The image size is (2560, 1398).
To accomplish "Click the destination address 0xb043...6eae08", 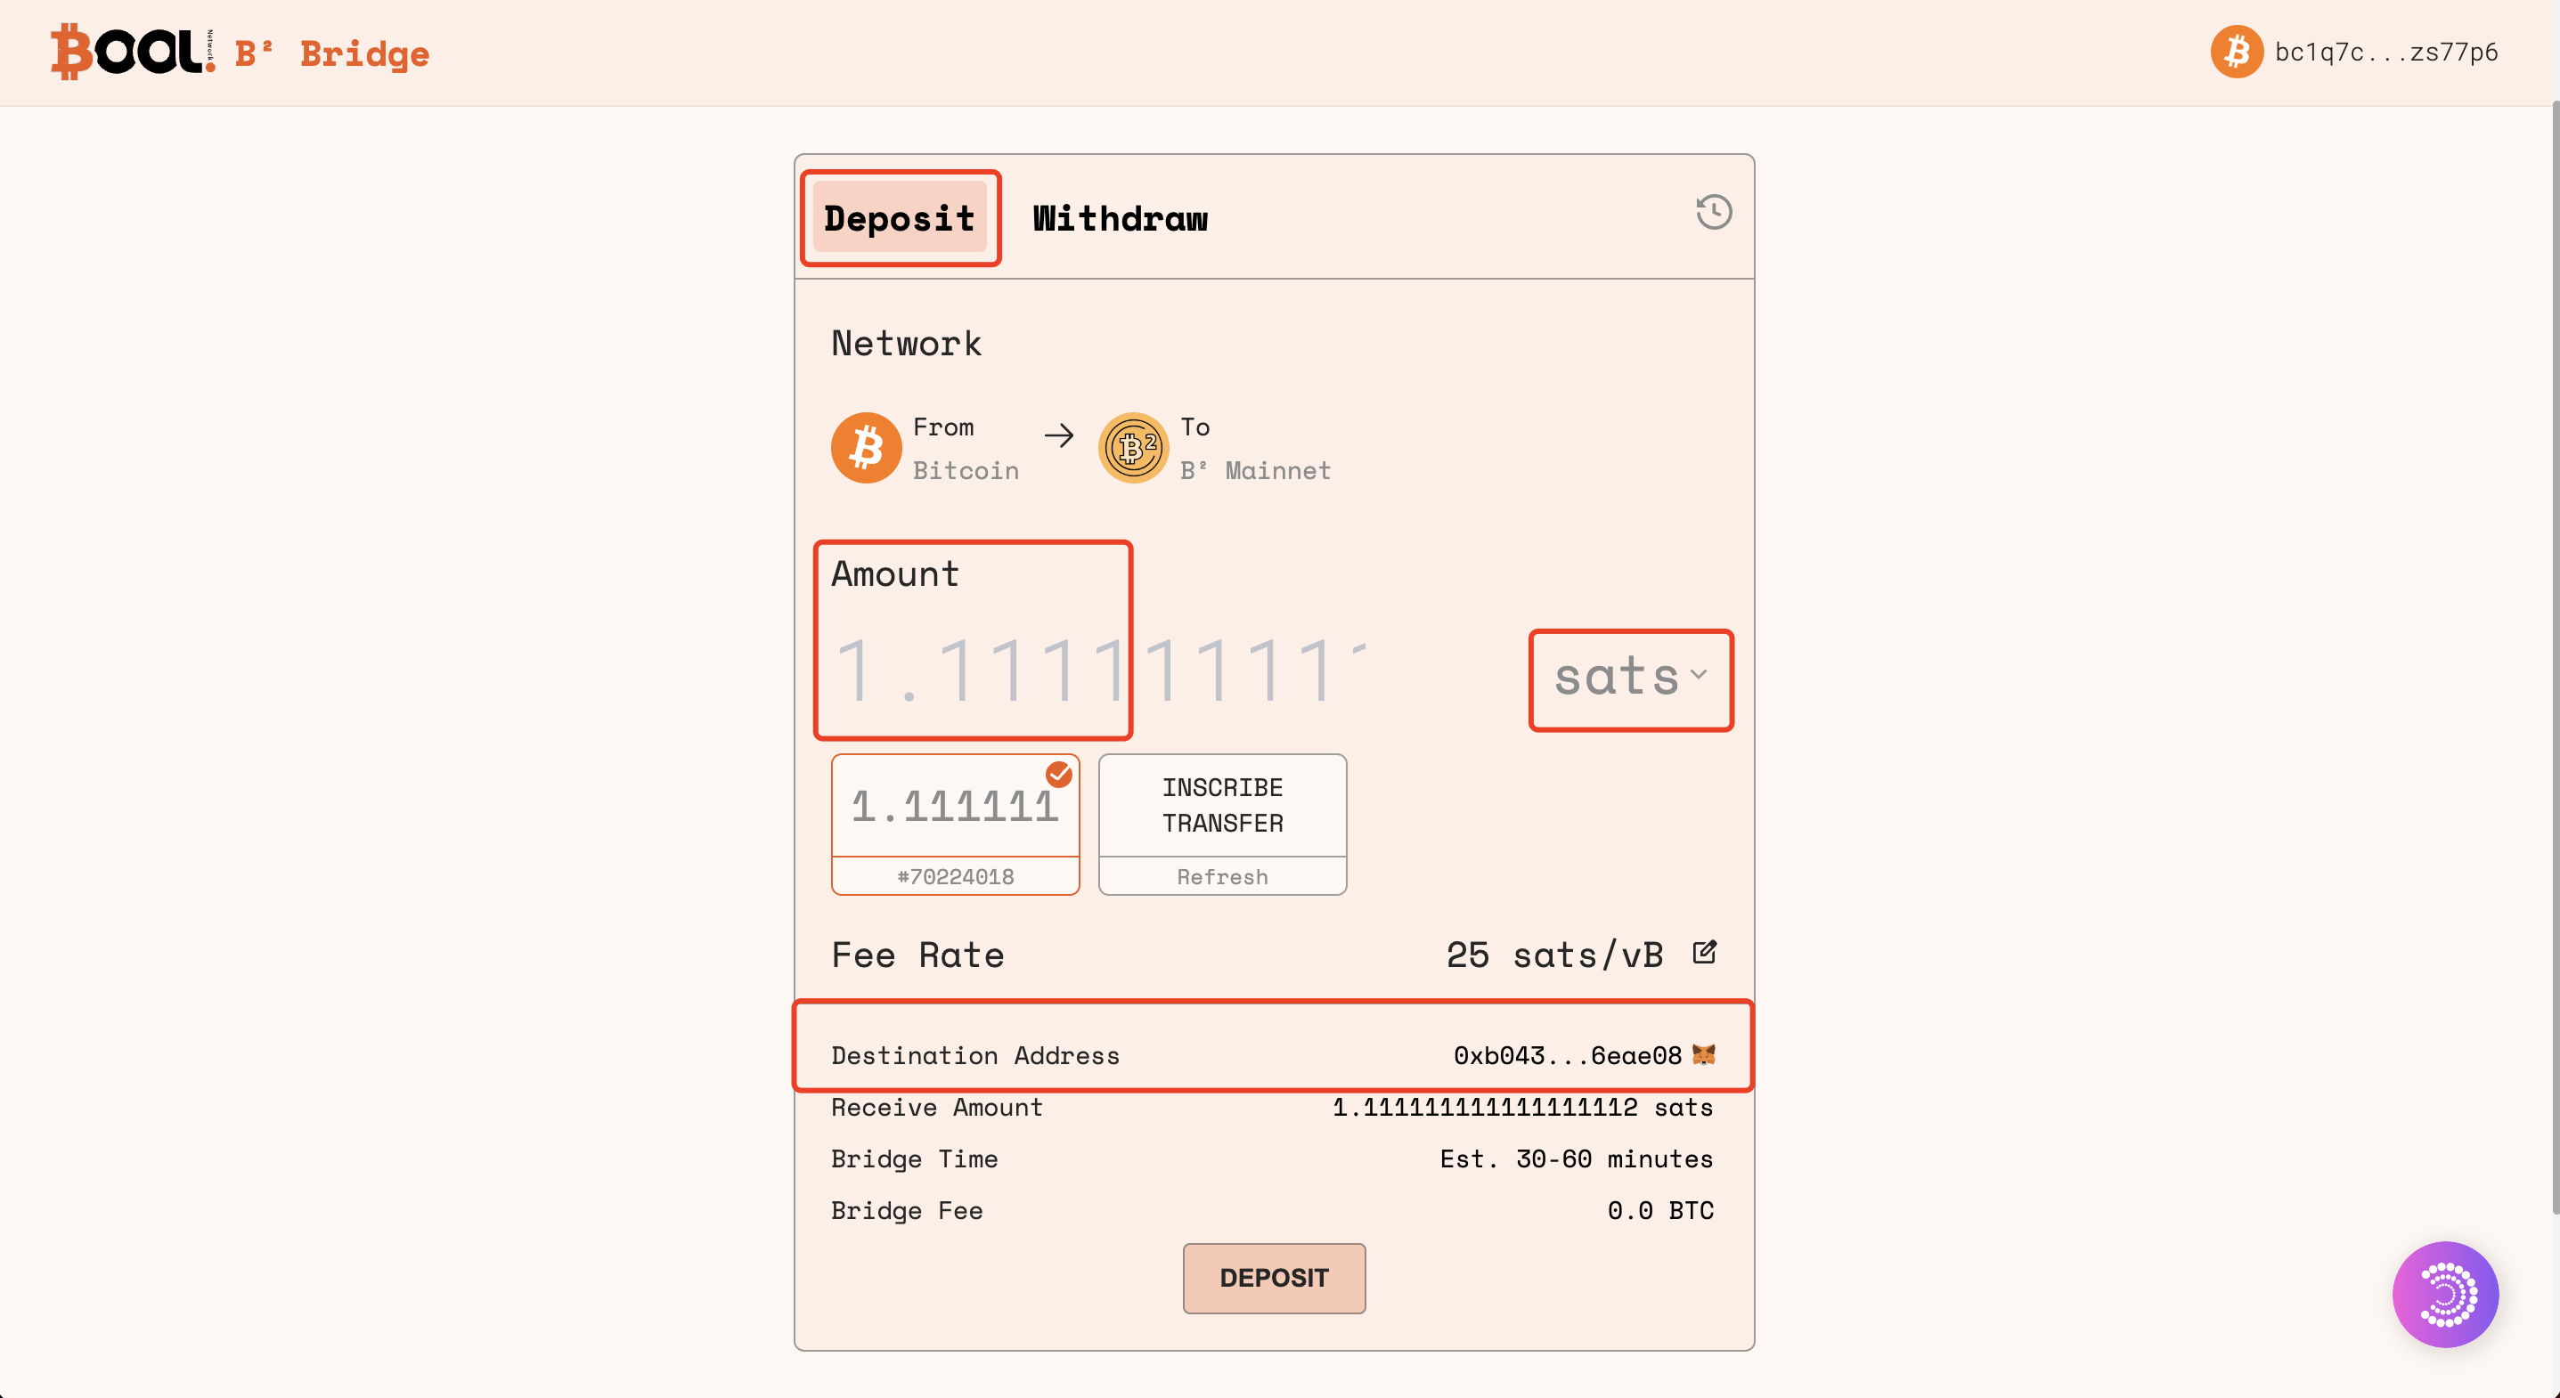I will (x=1567, y=1055).
